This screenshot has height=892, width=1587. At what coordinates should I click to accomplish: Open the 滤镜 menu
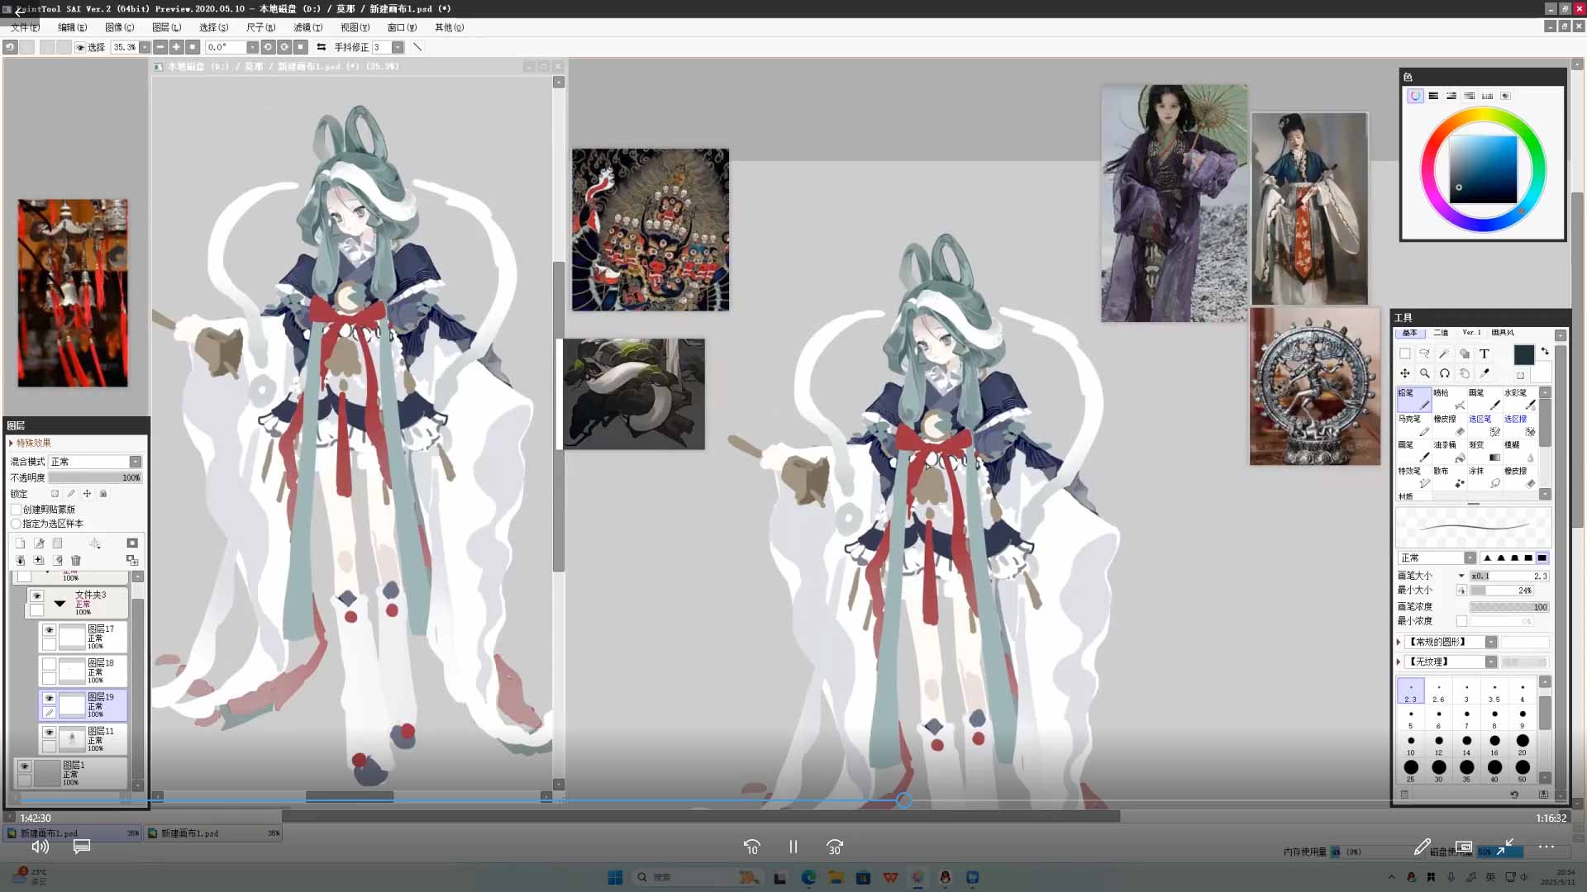pos(307,27)
